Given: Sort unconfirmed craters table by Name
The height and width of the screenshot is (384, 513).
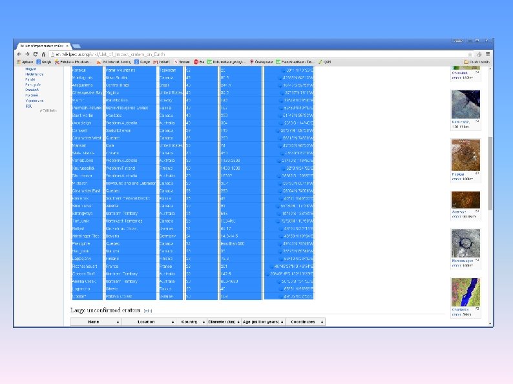Looking at the screenshot, I should click(x=96, y=322).
